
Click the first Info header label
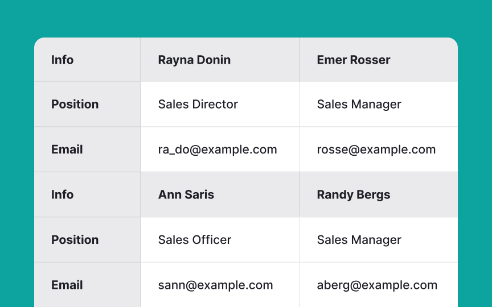click(62, 60)
